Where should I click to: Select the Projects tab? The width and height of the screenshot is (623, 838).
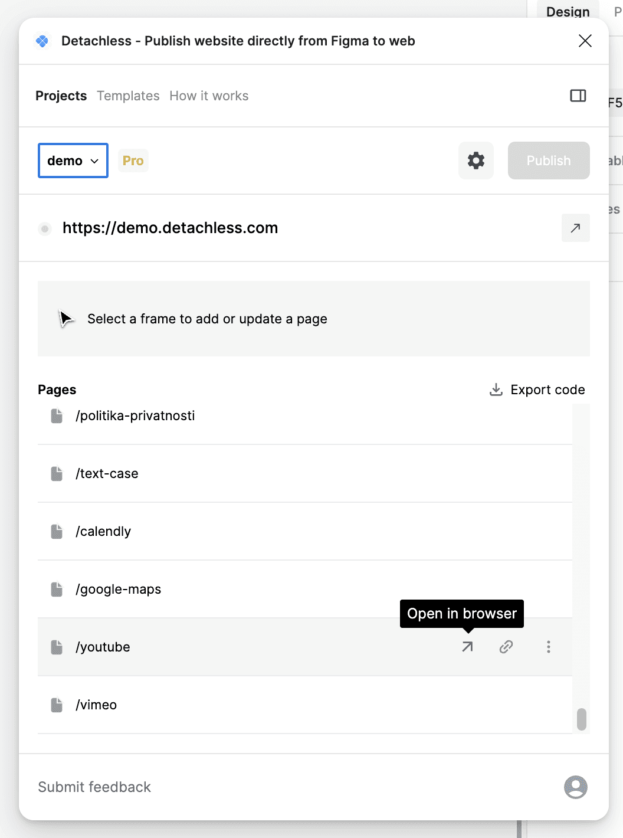61,96
